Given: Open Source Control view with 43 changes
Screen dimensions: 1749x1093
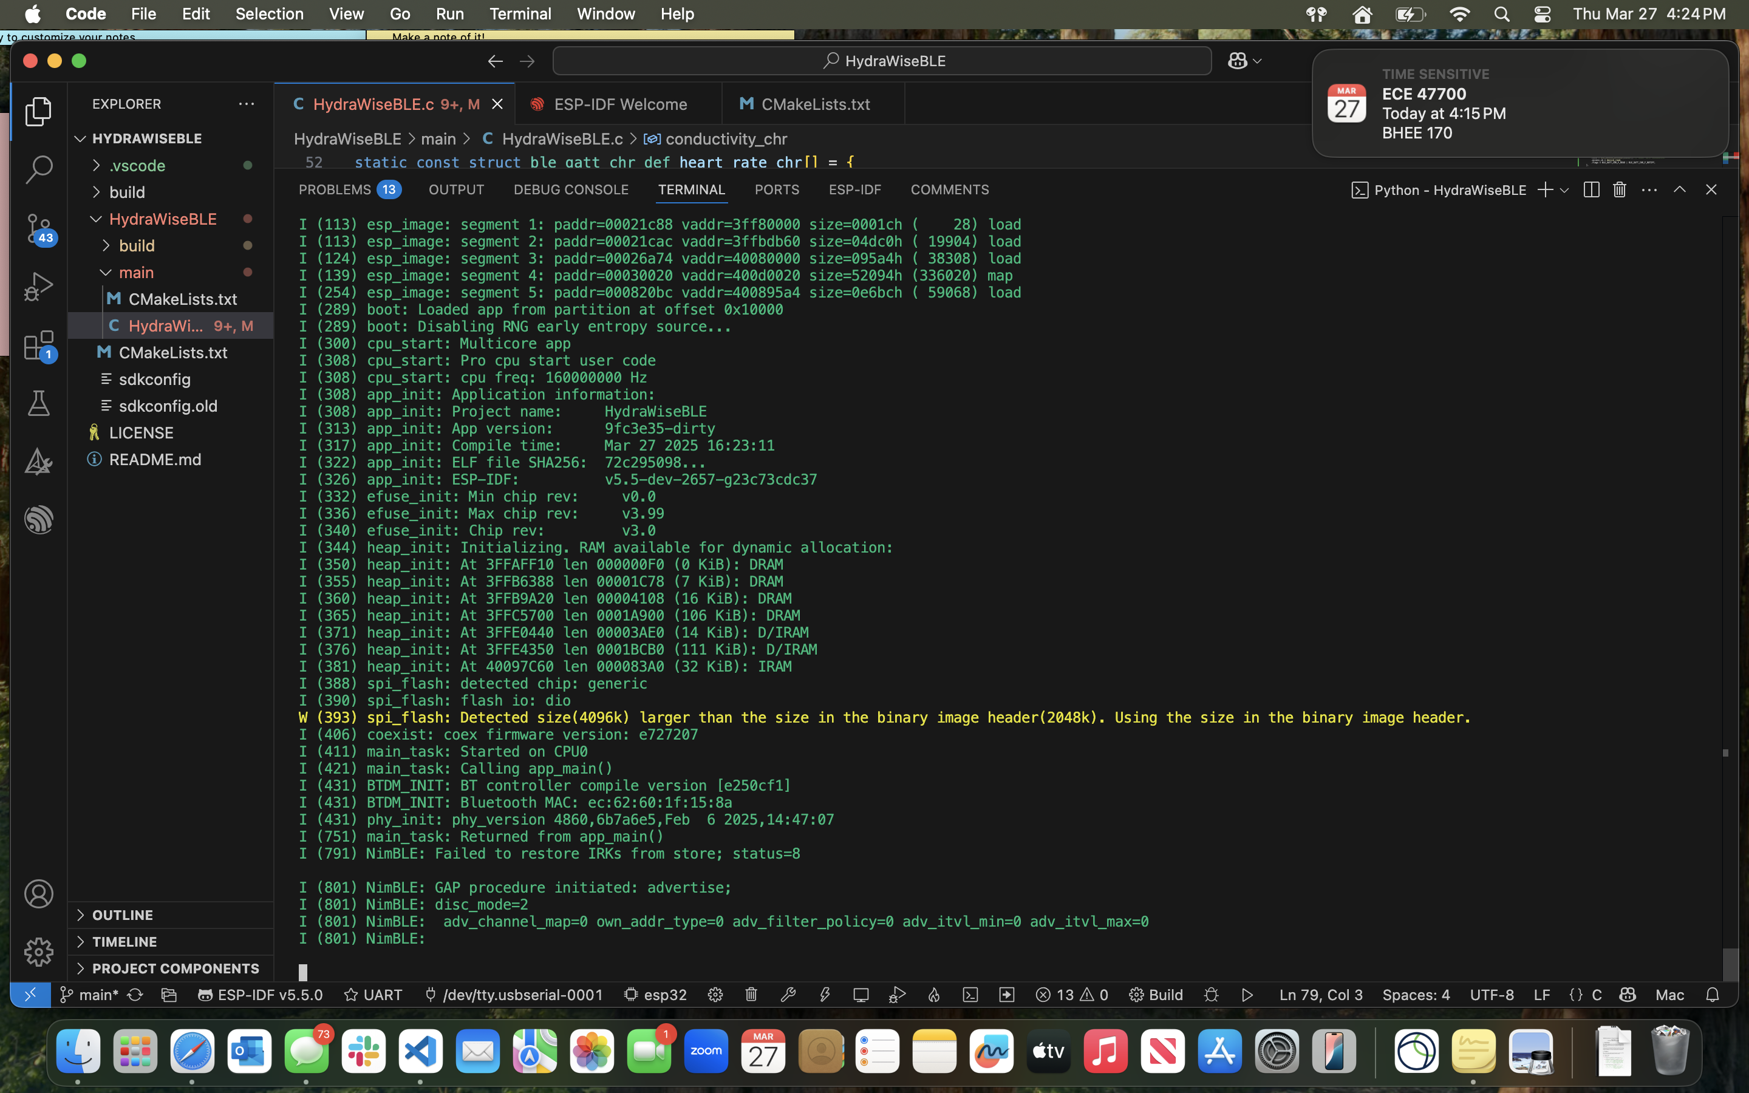Looking at the screenshot, I should pos(38,228).
